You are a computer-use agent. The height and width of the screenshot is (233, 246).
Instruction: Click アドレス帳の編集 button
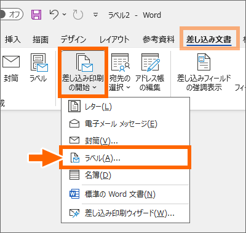click(x=149, y=72)
